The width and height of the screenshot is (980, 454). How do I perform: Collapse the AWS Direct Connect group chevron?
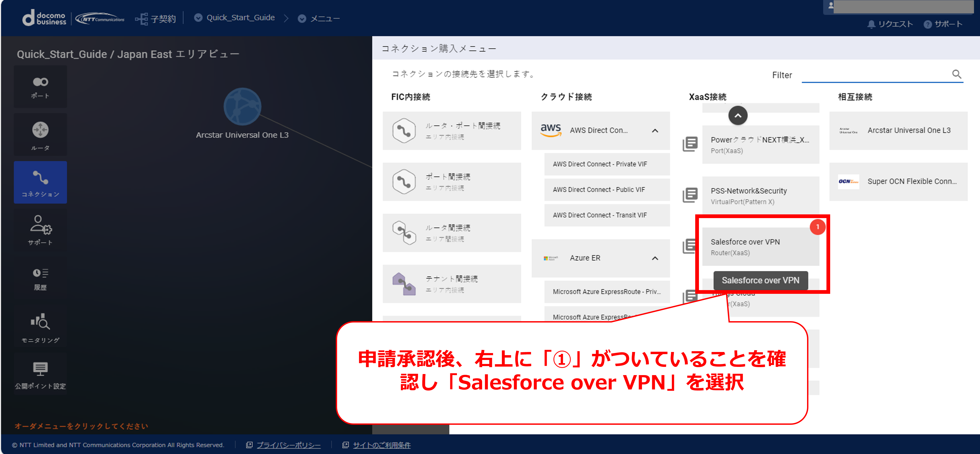coord(655,130)
